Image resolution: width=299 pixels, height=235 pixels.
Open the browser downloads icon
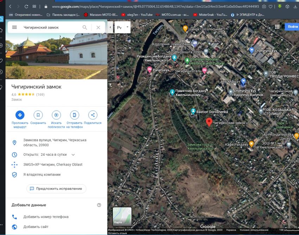[295, 6]
